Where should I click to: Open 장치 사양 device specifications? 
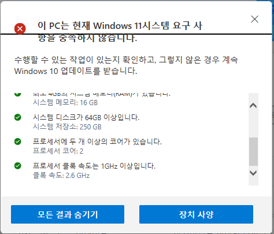[x=196, y=214]
